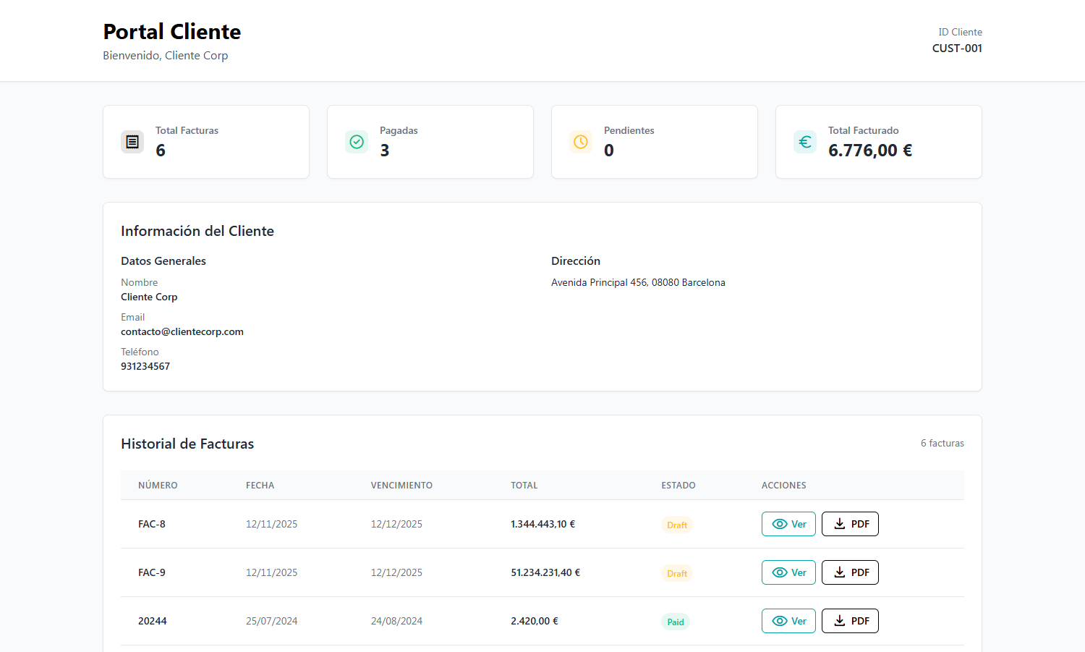View invoice FAC-8 with Ver button
Viewport: 1085px width, 652px height.
click(x=788, y=524)
